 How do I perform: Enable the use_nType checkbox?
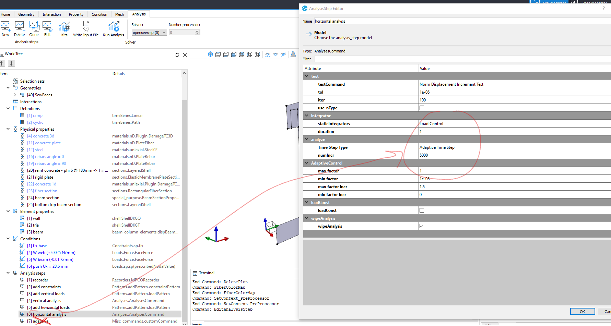click(x=422, y=108)
